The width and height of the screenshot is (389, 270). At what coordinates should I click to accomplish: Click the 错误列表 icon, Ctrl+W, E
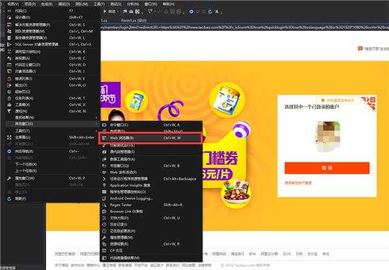[x=9, y=79]
